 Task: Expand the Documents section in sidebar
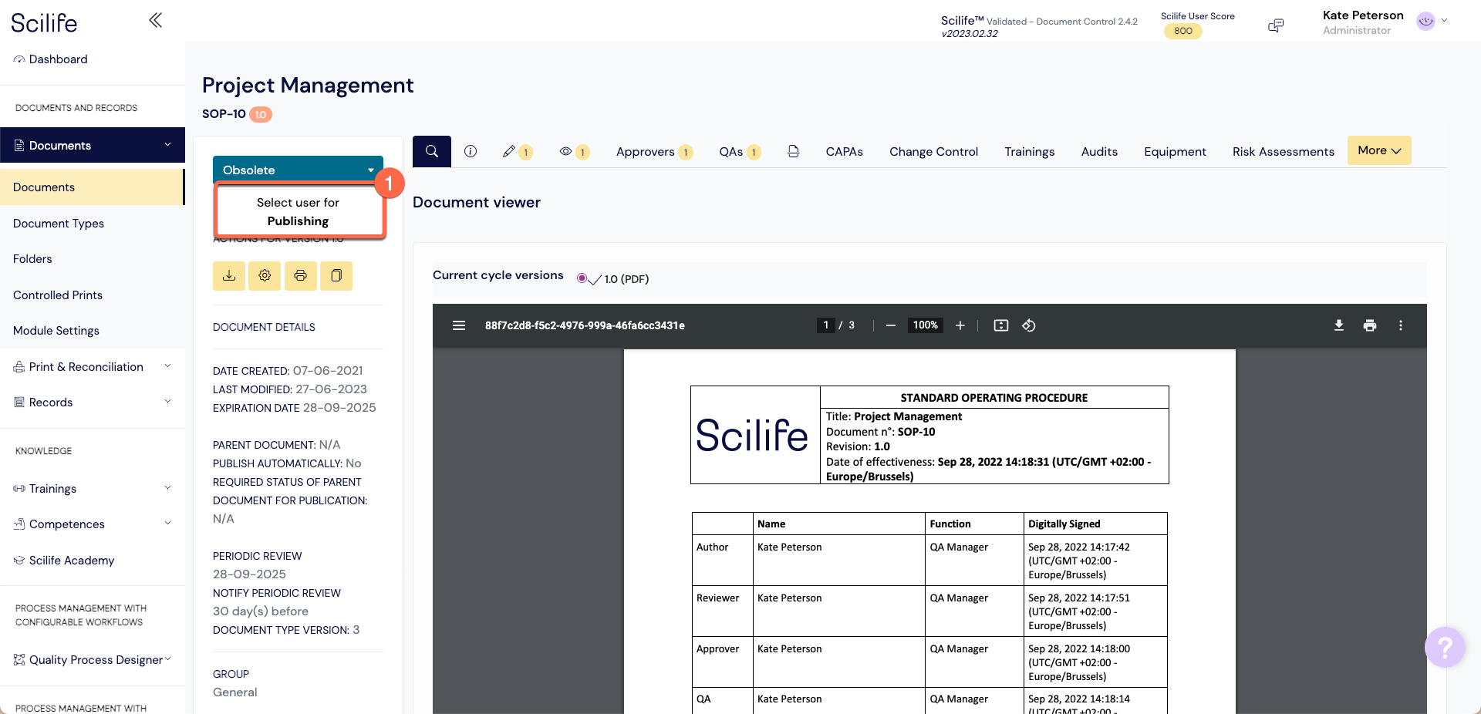pos(93,145)
